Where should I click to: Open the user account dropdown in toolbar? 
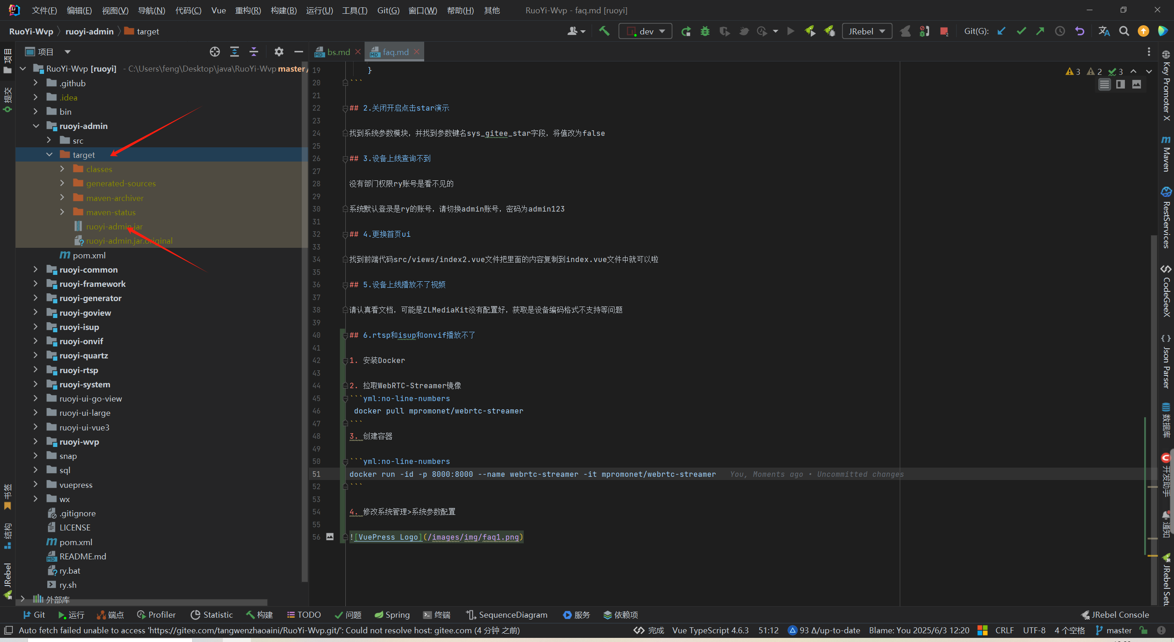pyautogui.click(x=576, y=31)
